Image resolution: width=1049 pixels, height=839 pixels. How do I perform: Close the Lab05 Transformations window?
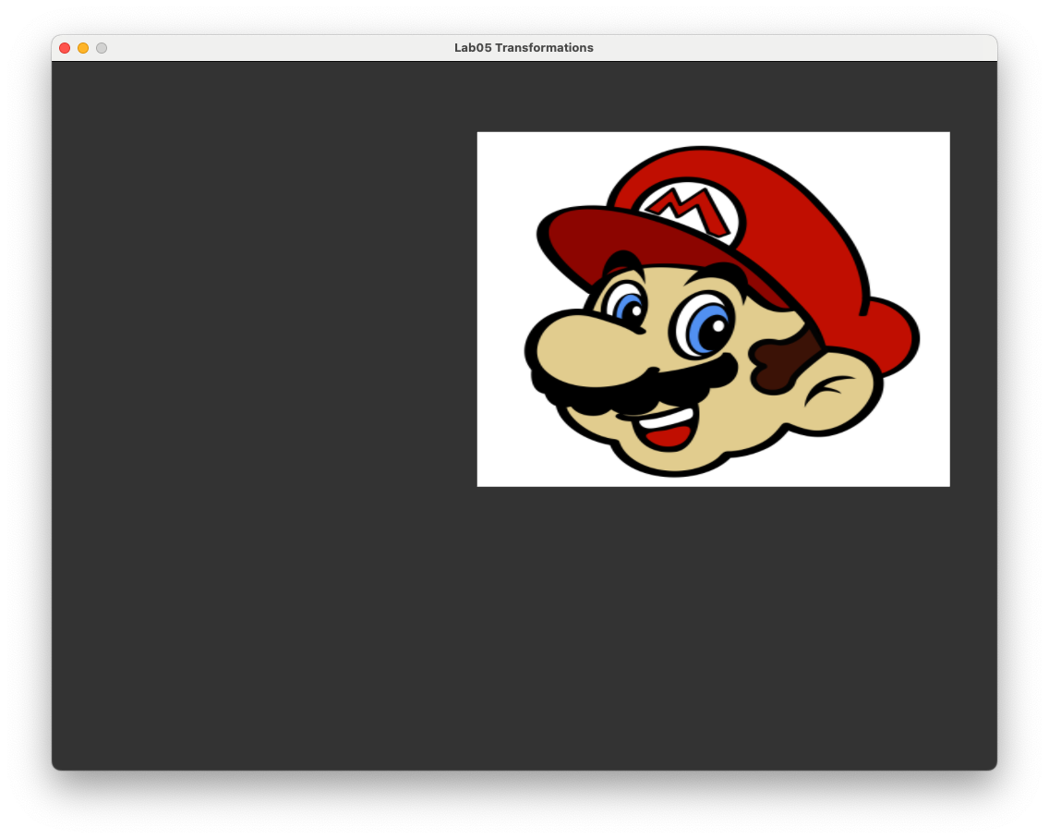(65, 48)
